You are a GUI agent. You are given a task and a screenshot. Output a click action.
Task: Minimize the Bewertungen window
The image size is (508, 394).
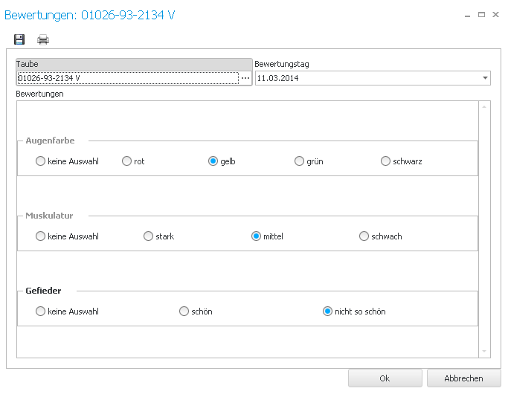(x=467, y=14)
